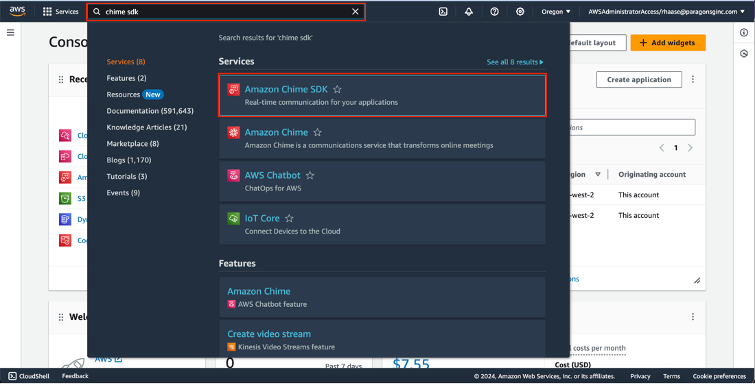Filter results by Knowledge Articles (21)

147,127
